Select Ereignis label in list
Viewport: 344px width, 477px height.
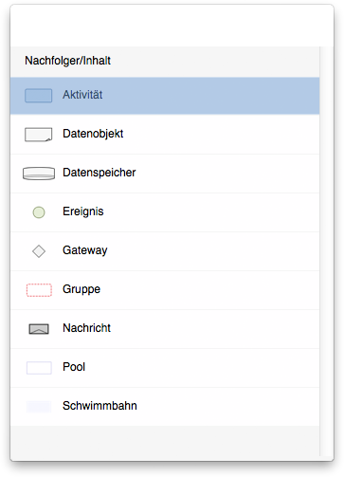click(83, 211)
